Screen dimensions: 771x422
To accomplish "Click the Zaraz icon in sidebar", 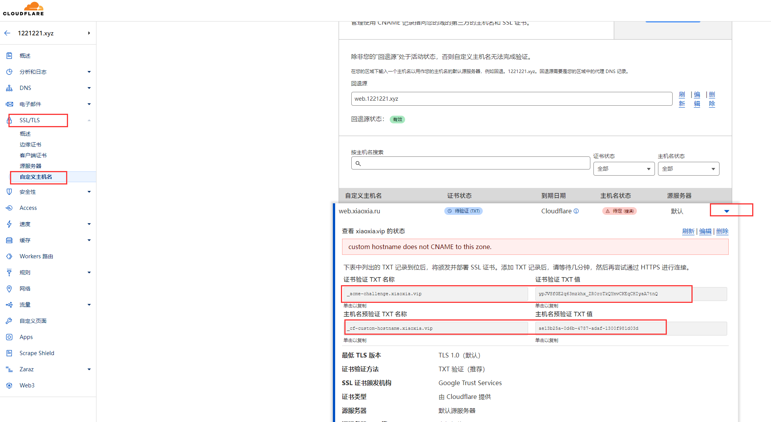I will click(x=9, y=369).
